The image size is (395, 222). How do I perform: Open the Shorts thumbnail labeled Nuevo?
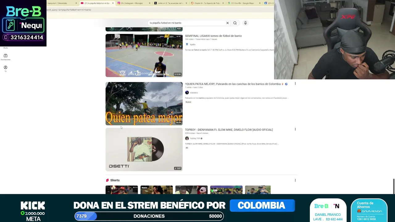pyautogui.click(x=156, y=190)
